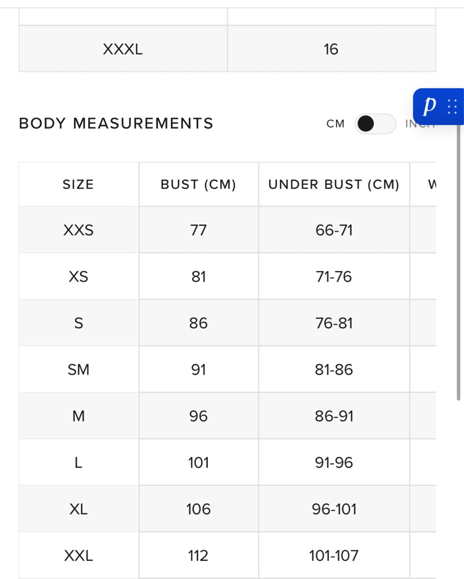
Task: Click the BUST (CM) column header
Action: 198,184
